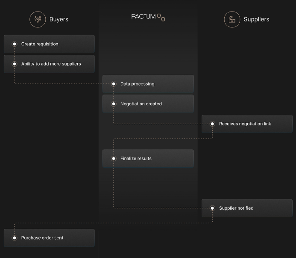Click the Purchase order sent node marker
The width and height of the screenshot is (296, 258).
click(15, 238)
